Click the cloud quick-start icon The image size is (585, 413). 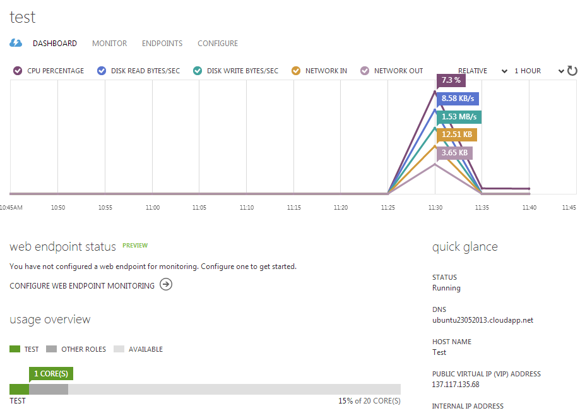(x=16, y=43)
